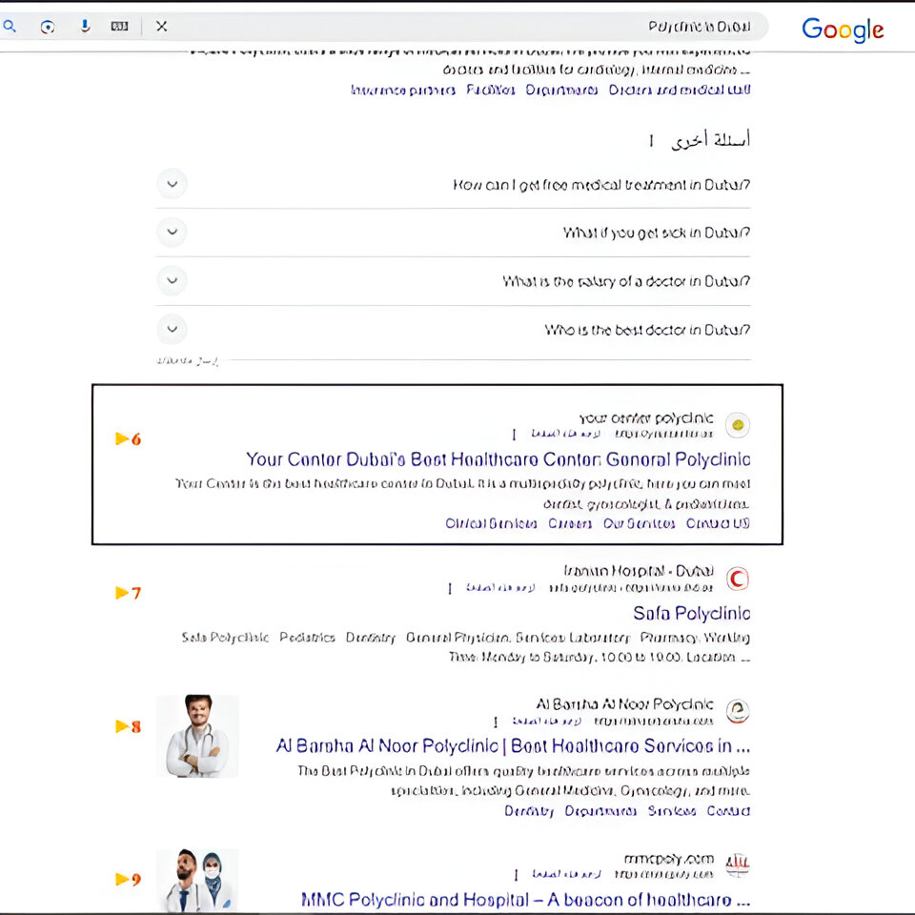Open 'Facilities' sitelink in top result
Viewport: 915px width, 915px height.
point(490,90)
